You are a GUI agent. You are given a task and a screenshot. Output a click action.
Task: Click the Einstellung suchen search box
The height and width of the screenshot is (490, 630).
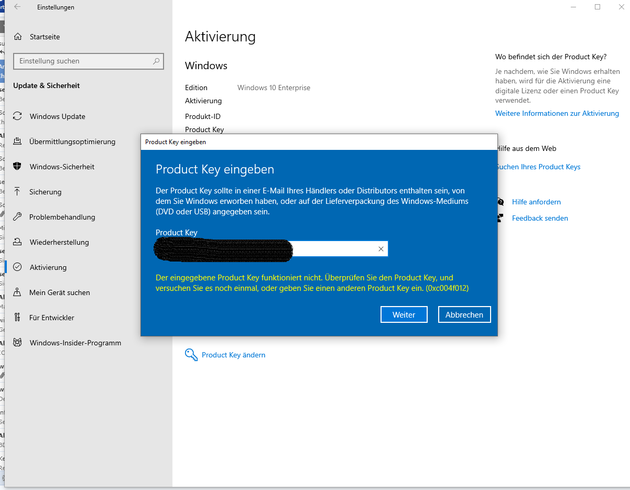89,61
